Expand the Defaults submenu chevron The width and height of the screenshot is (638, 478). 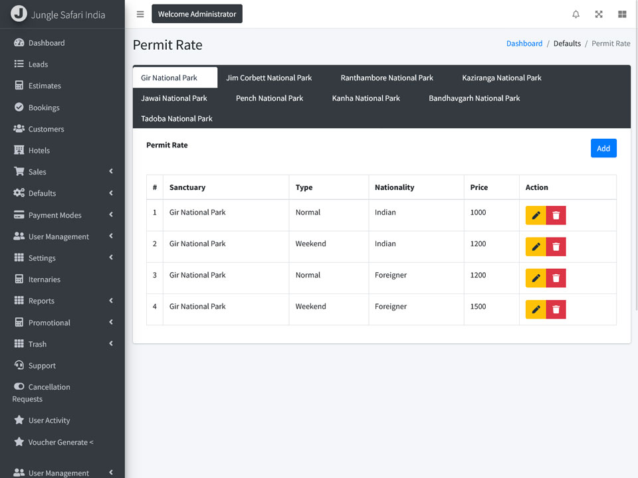point(111,193)
